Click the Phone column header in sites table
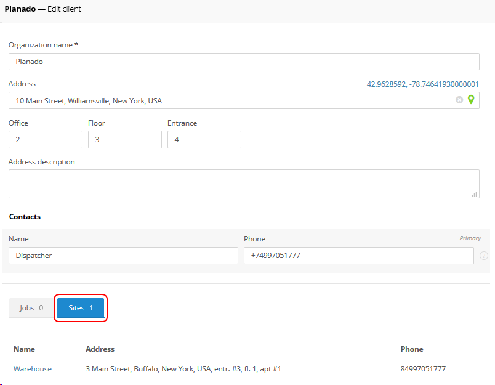Viewport: 495px width, 385px height. pos(412,349)
